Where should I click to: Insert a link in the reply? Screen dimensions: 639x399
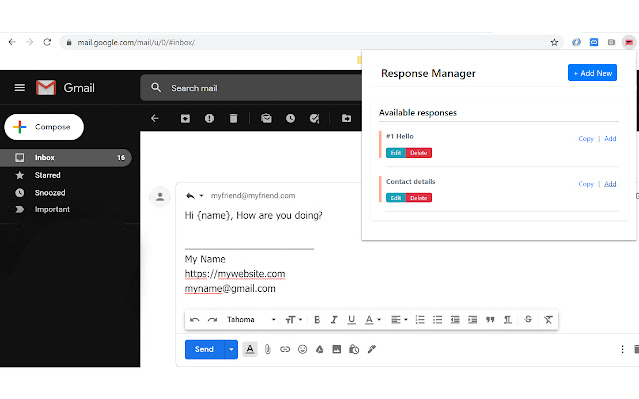[285, 350]
